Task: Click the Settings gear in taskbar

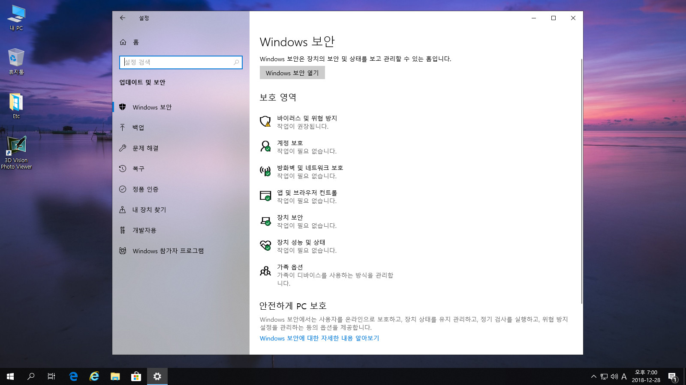Action: pos(157,376)
